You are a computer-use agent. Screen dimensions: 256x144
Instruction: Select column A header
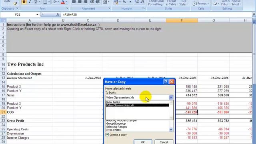coord(30,20)
